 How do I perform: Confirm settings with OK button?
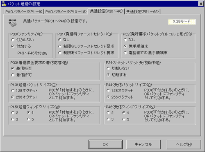pyautogui.click(x=105, y=144)
